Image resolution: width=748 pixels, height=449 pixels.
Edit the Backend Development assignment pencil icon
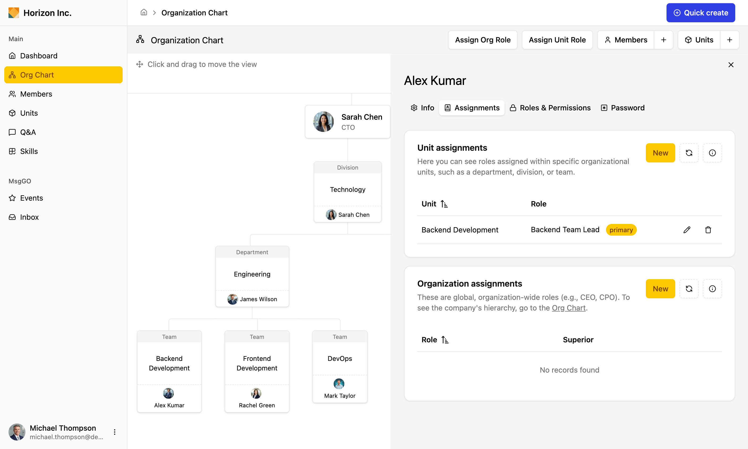tap(687, 230)
